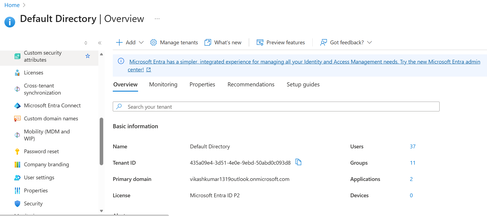This screenshot has height=216, width=487.
Task: Go to the Home breadcrumb link
Action: (12, 5)
